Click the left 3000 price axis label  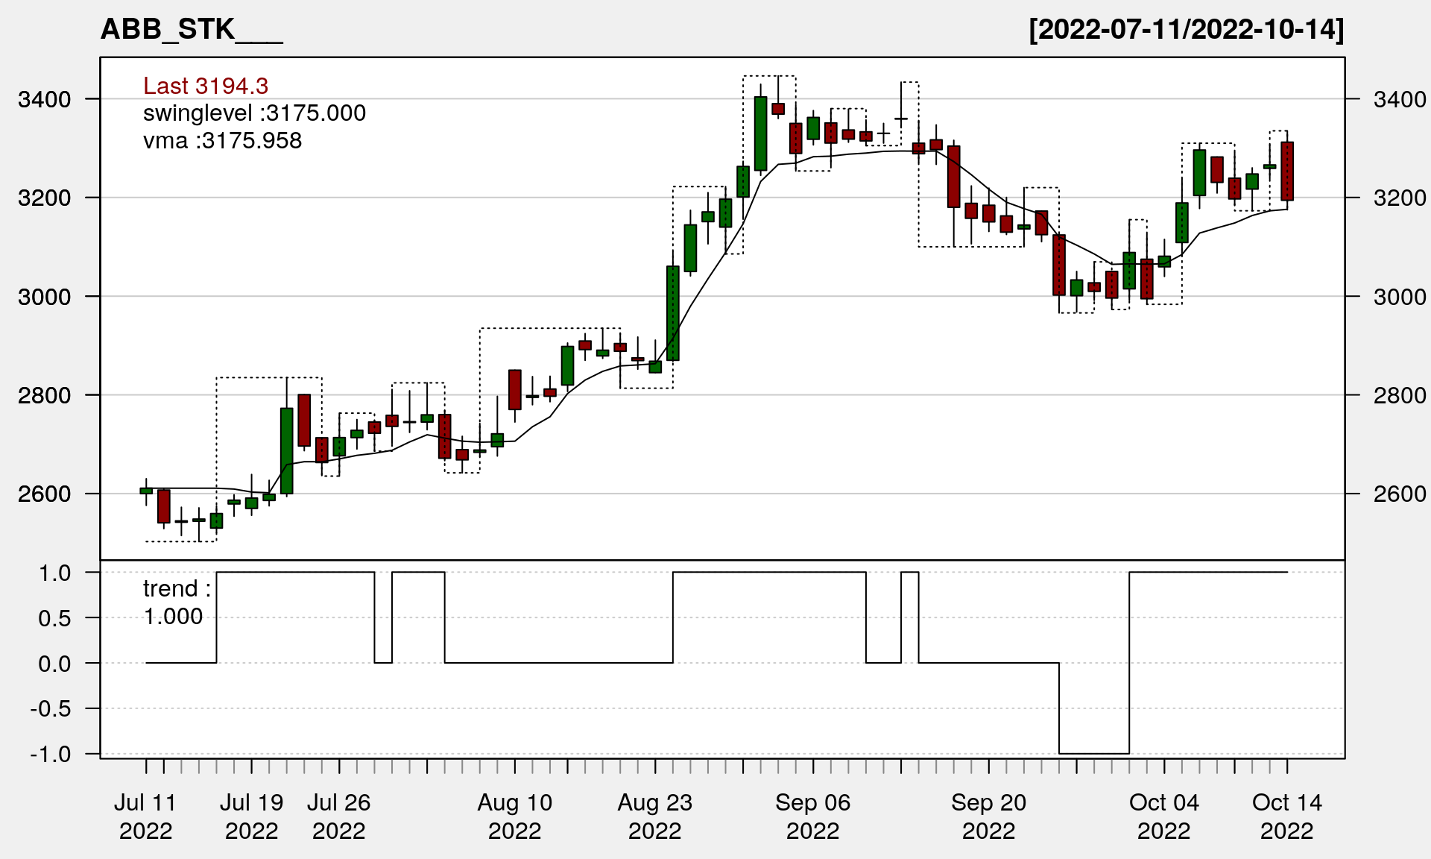pos(44,297)
